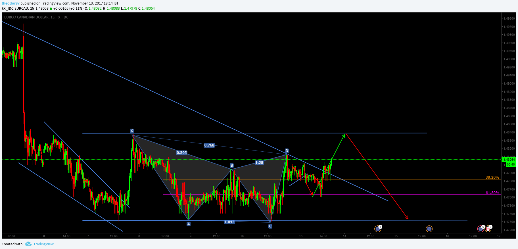
Task: Open the economic event icon with badge 4
Action: click(x=378, y=229)
